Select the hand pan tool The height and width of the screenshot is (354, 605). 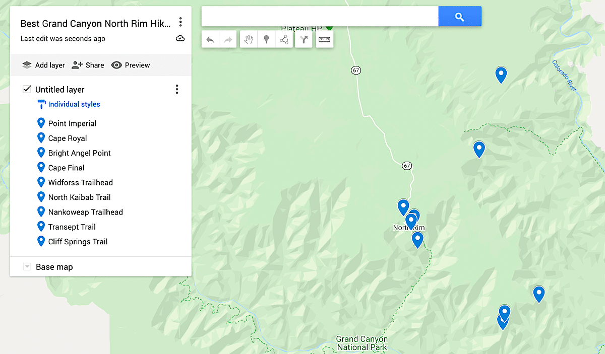pyautogui.click(x=248, y=40)
